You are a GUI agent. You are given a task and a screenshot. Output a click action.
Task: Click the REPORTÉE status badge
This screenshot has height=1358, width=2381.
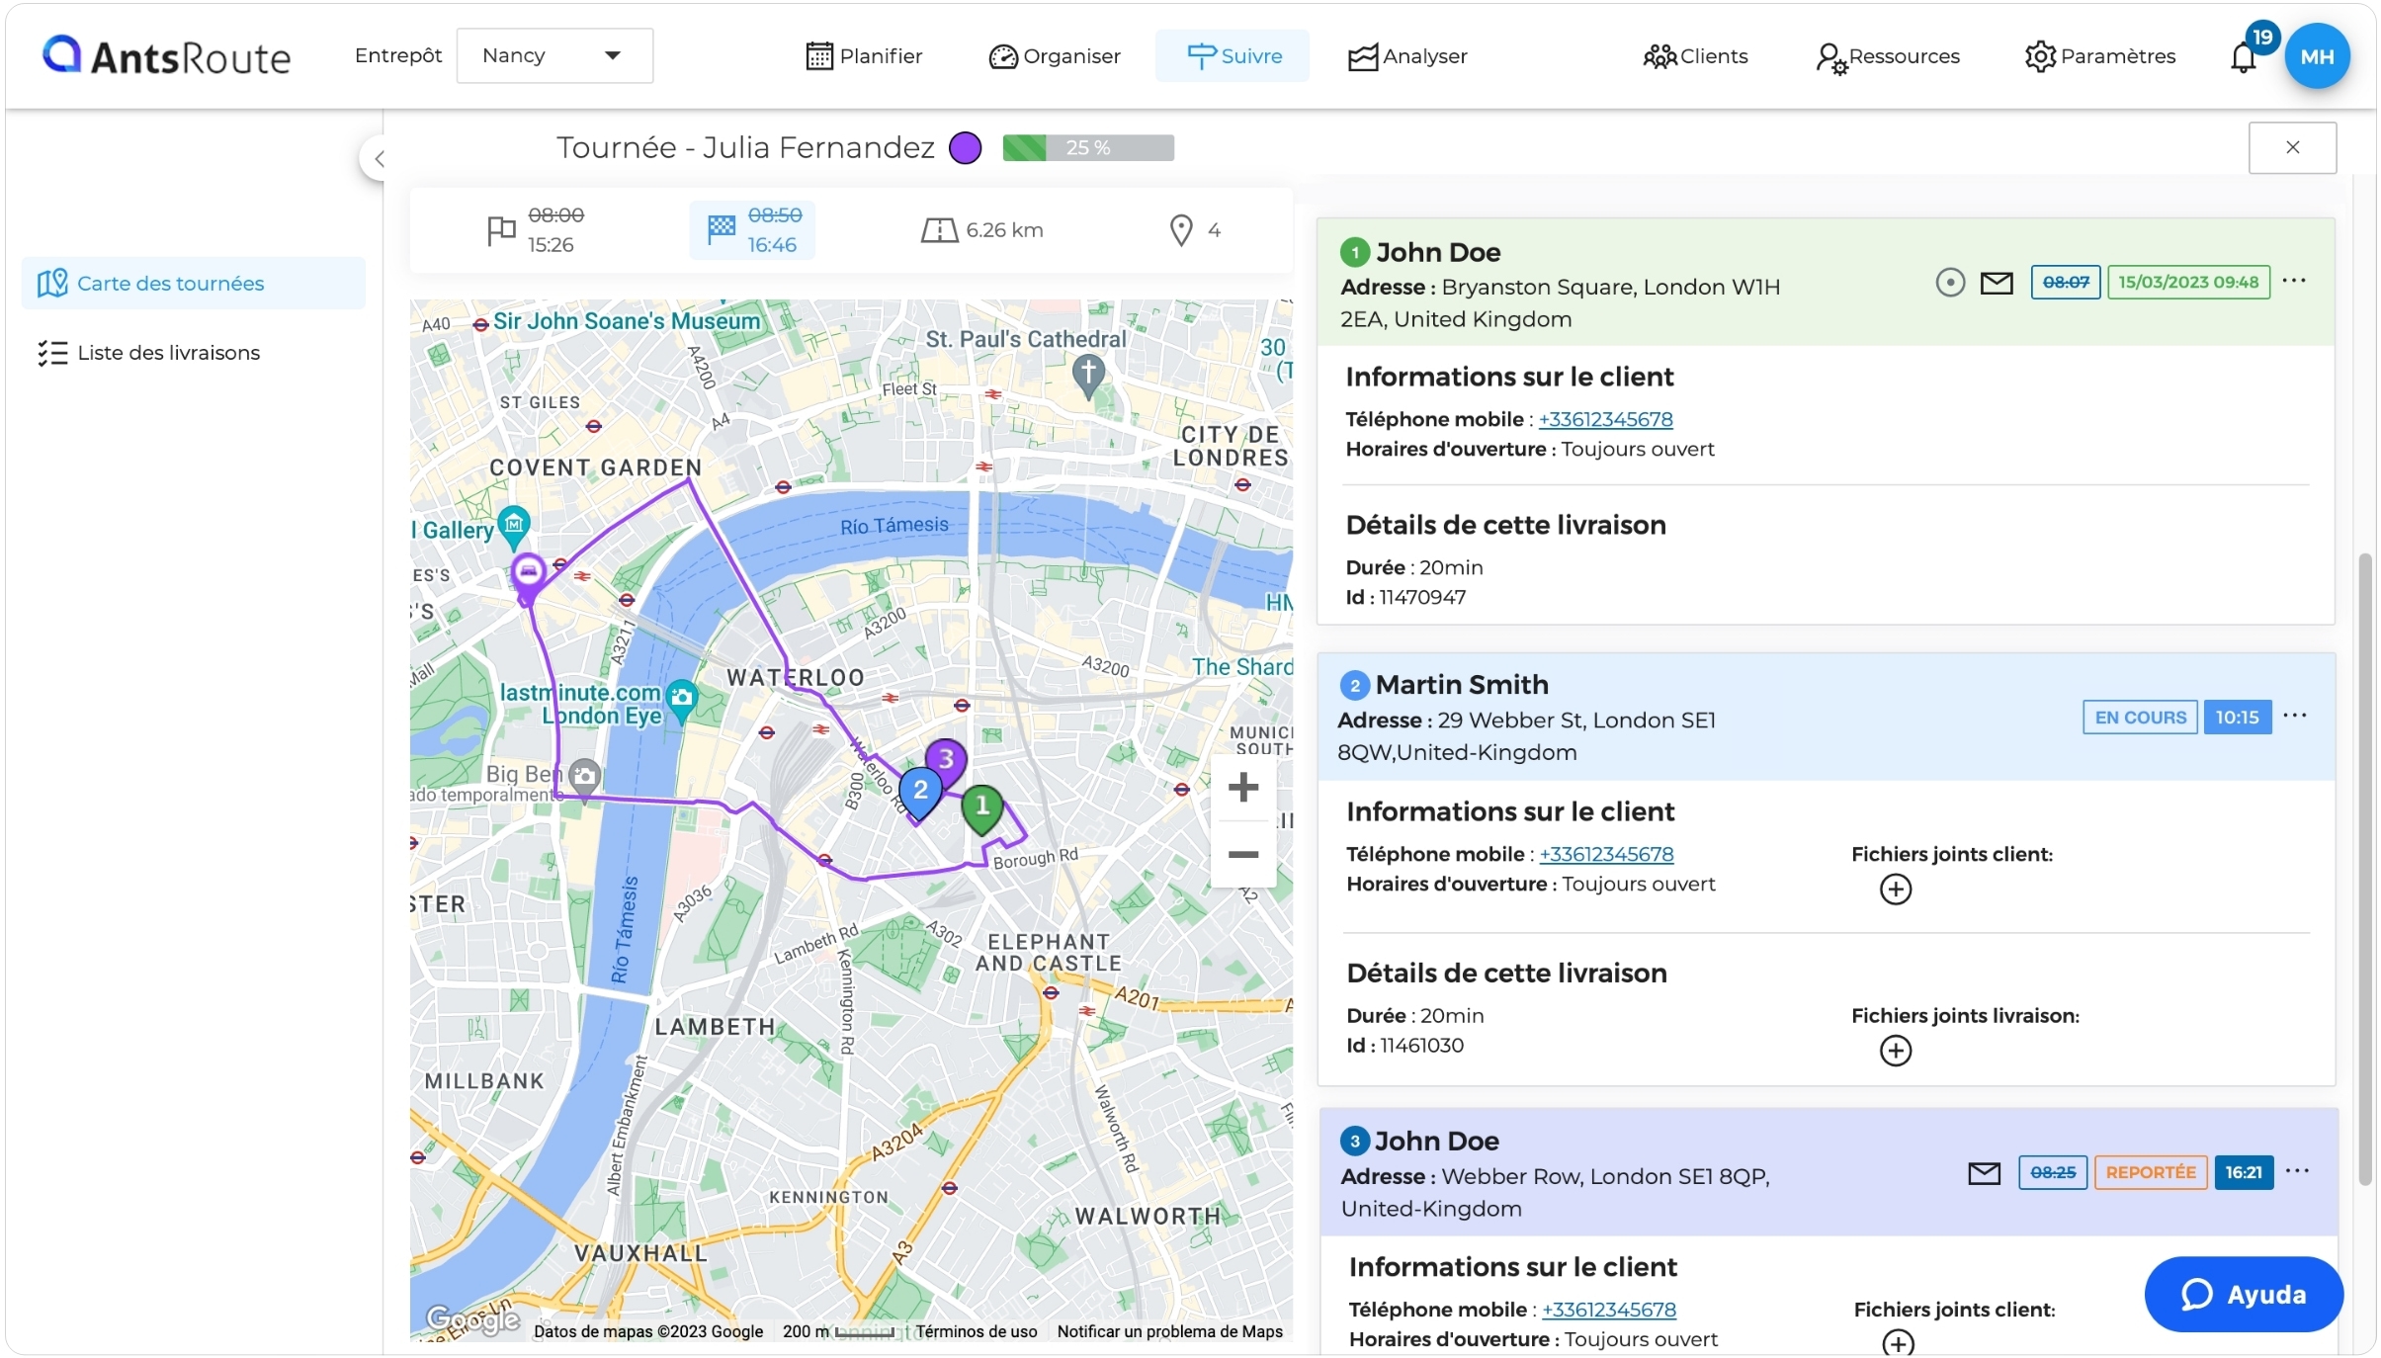(x=2151, y=1172)
